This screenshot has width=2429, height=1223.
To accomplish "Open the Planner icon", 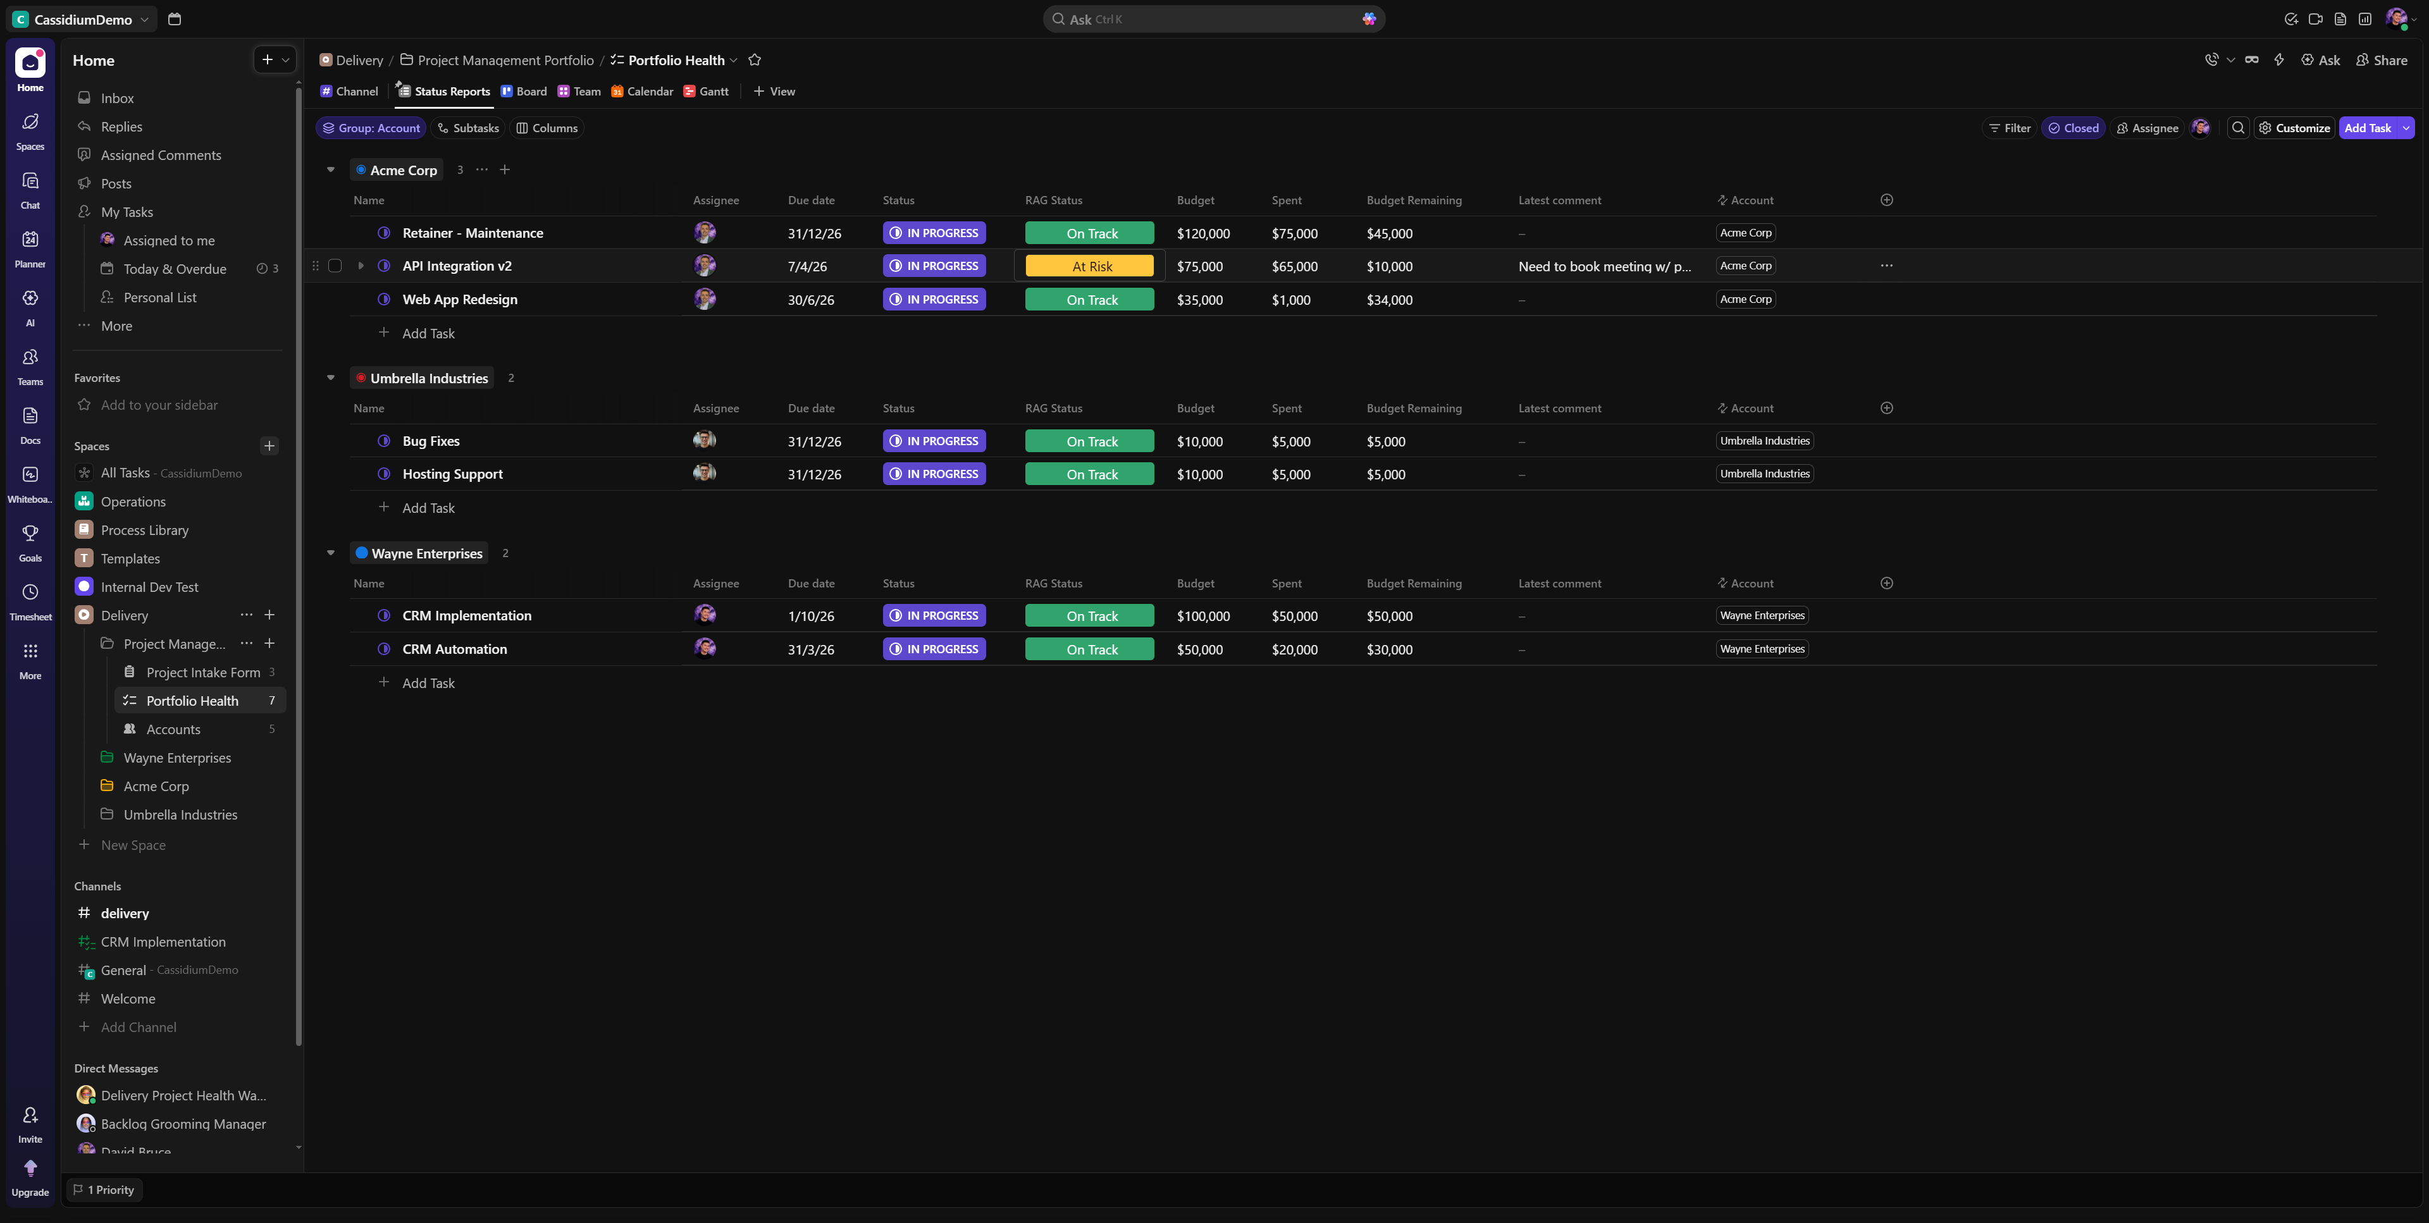I will coord(30,249).
